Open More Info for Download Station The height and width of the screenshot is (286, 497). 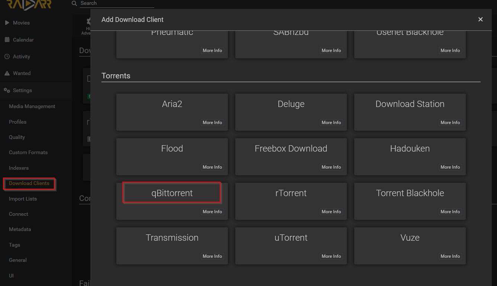[x=450, y=123]
